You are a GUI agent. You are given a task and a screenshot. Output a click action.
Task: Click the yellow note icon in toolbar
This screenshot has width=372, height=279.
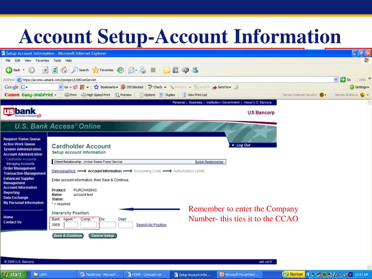[x=166, y=70]
